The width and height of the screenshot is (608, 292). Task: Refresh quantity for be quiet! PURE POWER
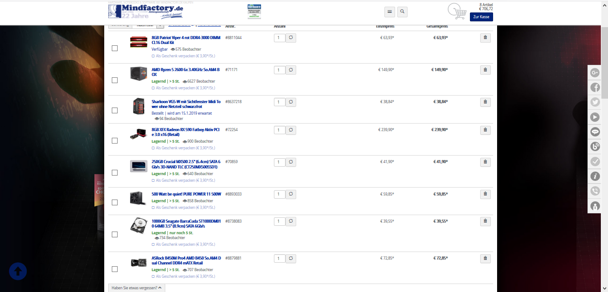(291, 195)
